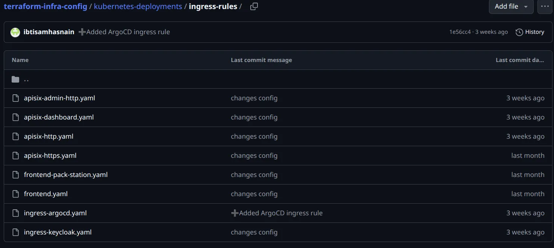Click the Name column header
The image size is (554, 248).
[x=20, y=60]
